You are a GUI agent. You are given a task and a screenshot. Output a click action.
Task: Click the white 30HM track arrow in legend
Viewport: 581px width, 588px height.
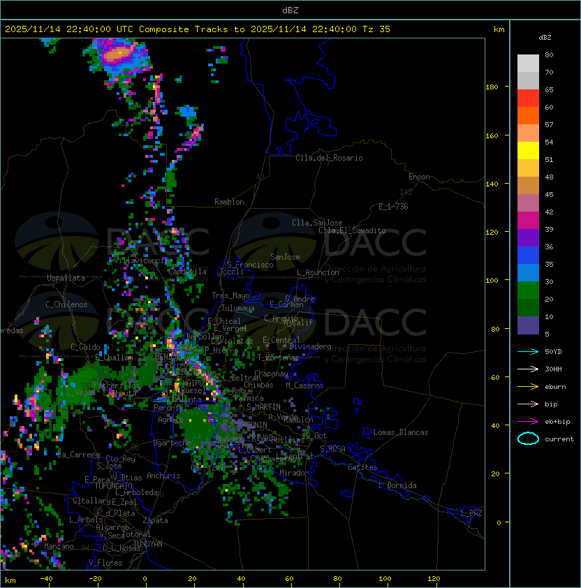[x=528, y=369]
